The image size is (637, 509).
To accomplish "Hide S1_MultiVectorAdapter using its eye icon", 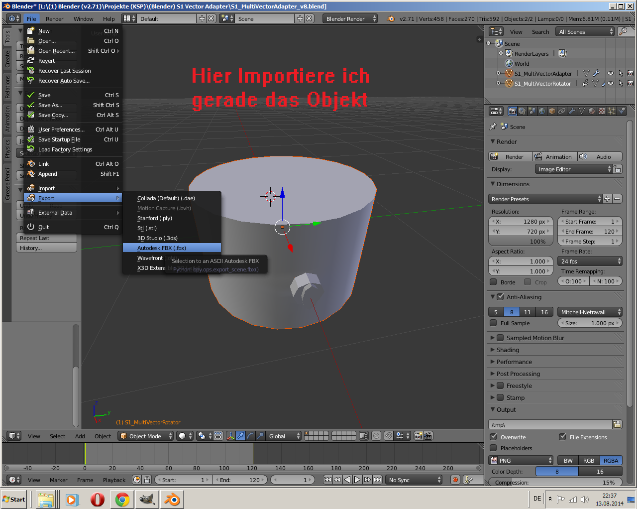I will (610, 73).
